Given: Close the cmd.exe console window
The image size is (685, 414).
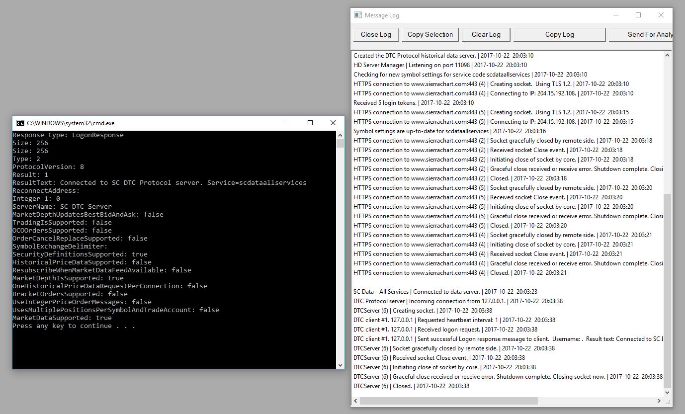Looking at the screenshot, I should pyautogui.click(x=333, y=123).
